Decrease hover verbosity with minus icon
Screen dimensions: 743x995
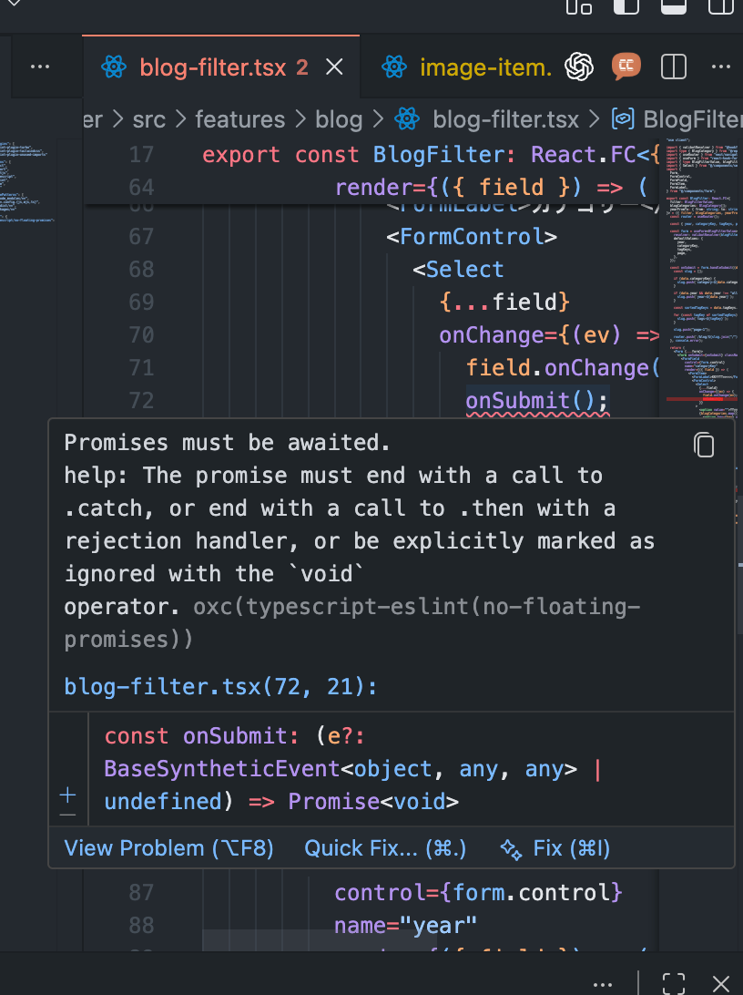click(67, 815)
